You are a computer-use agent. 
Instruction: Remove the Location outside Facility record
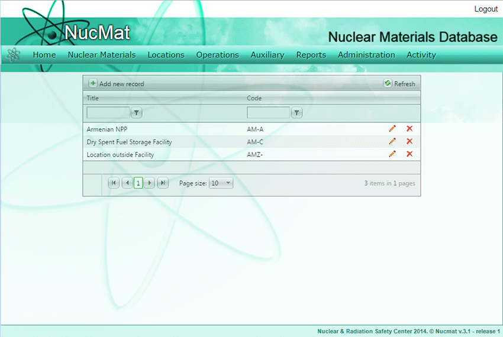(409, 154)
